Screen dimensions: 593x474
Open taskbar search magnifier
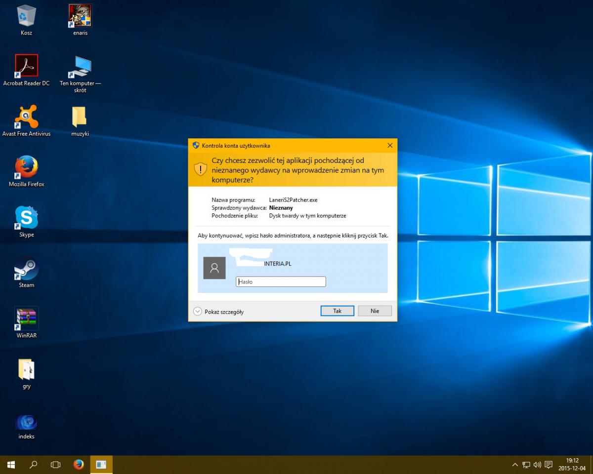34,465
